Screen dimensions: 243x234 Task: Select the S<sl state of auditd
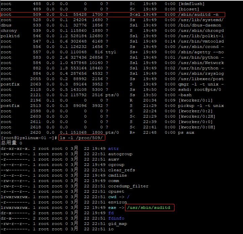click(x=135, y=14)
